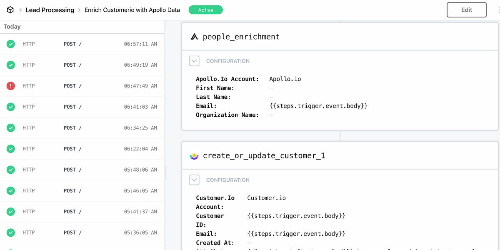The width and height of the screenshot is (500, 250).
Task: Select the 05:36:05 AM timestamp
Action: [140, 232]
